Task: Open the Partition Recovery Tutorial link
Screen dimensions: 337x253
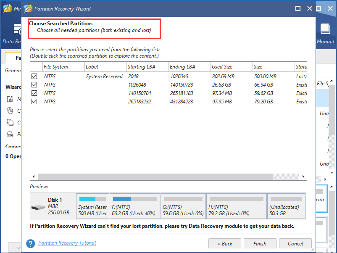Action: click(x=67, y=243)
